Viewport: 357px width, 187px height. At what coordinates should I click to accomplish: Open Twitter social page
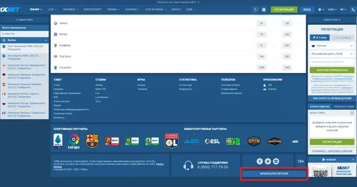click(x=268, y=161)
